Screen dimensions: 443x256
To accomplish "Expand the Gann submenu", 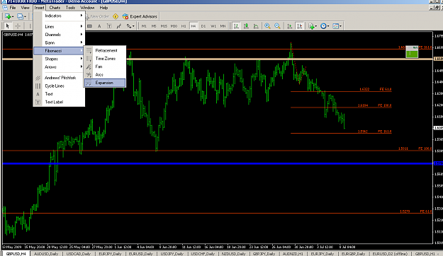I will pyautogui.click(x=59, y=43).
